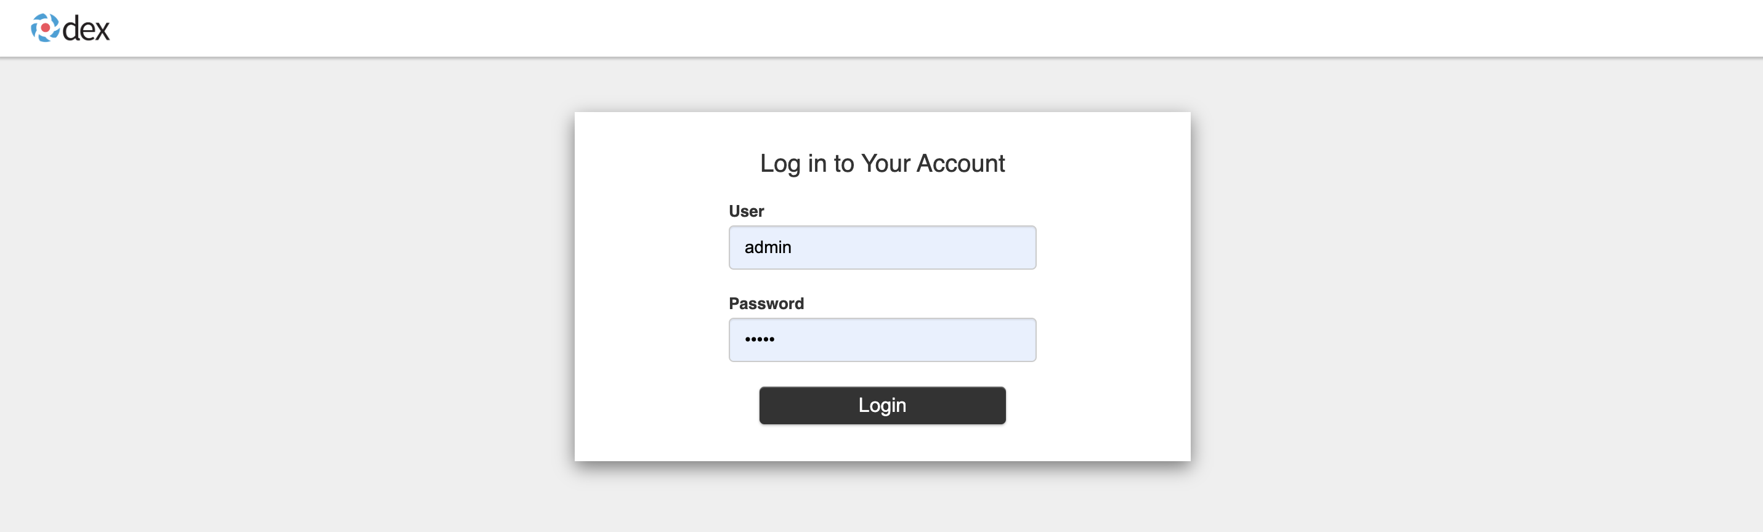Focus the User input field

pos(882,248)
